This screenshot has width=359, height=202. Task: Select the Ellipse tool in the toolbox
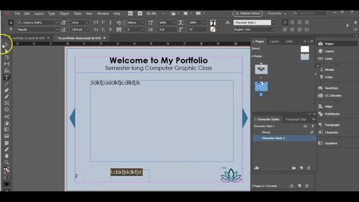(7, 109)
